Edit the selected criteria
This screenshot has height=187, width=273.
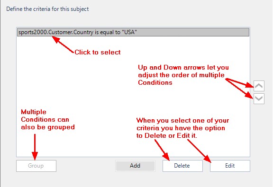pos(230,166)
